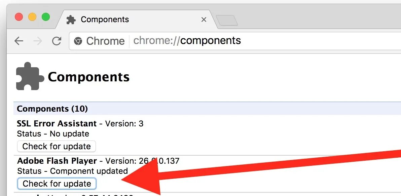The width and height of the screenshot is (401, 196).
Task: Click the large Components page heading
Action: pos(88,77)
